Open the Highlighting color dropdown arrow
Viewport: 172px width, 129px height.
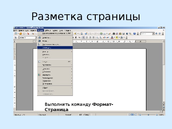click(x=119, y=37)
